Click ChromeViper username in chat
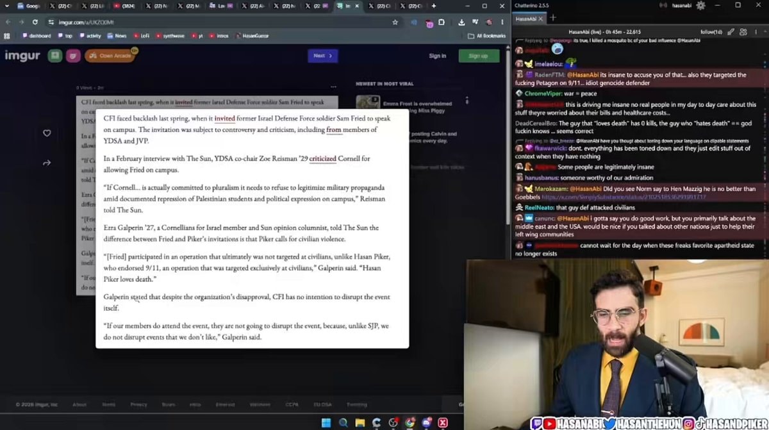The image size is (769, 430). 544,94
